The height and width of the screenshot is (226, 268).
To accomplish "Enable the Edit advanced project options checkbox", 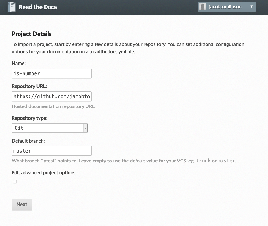I will point(15,182).
